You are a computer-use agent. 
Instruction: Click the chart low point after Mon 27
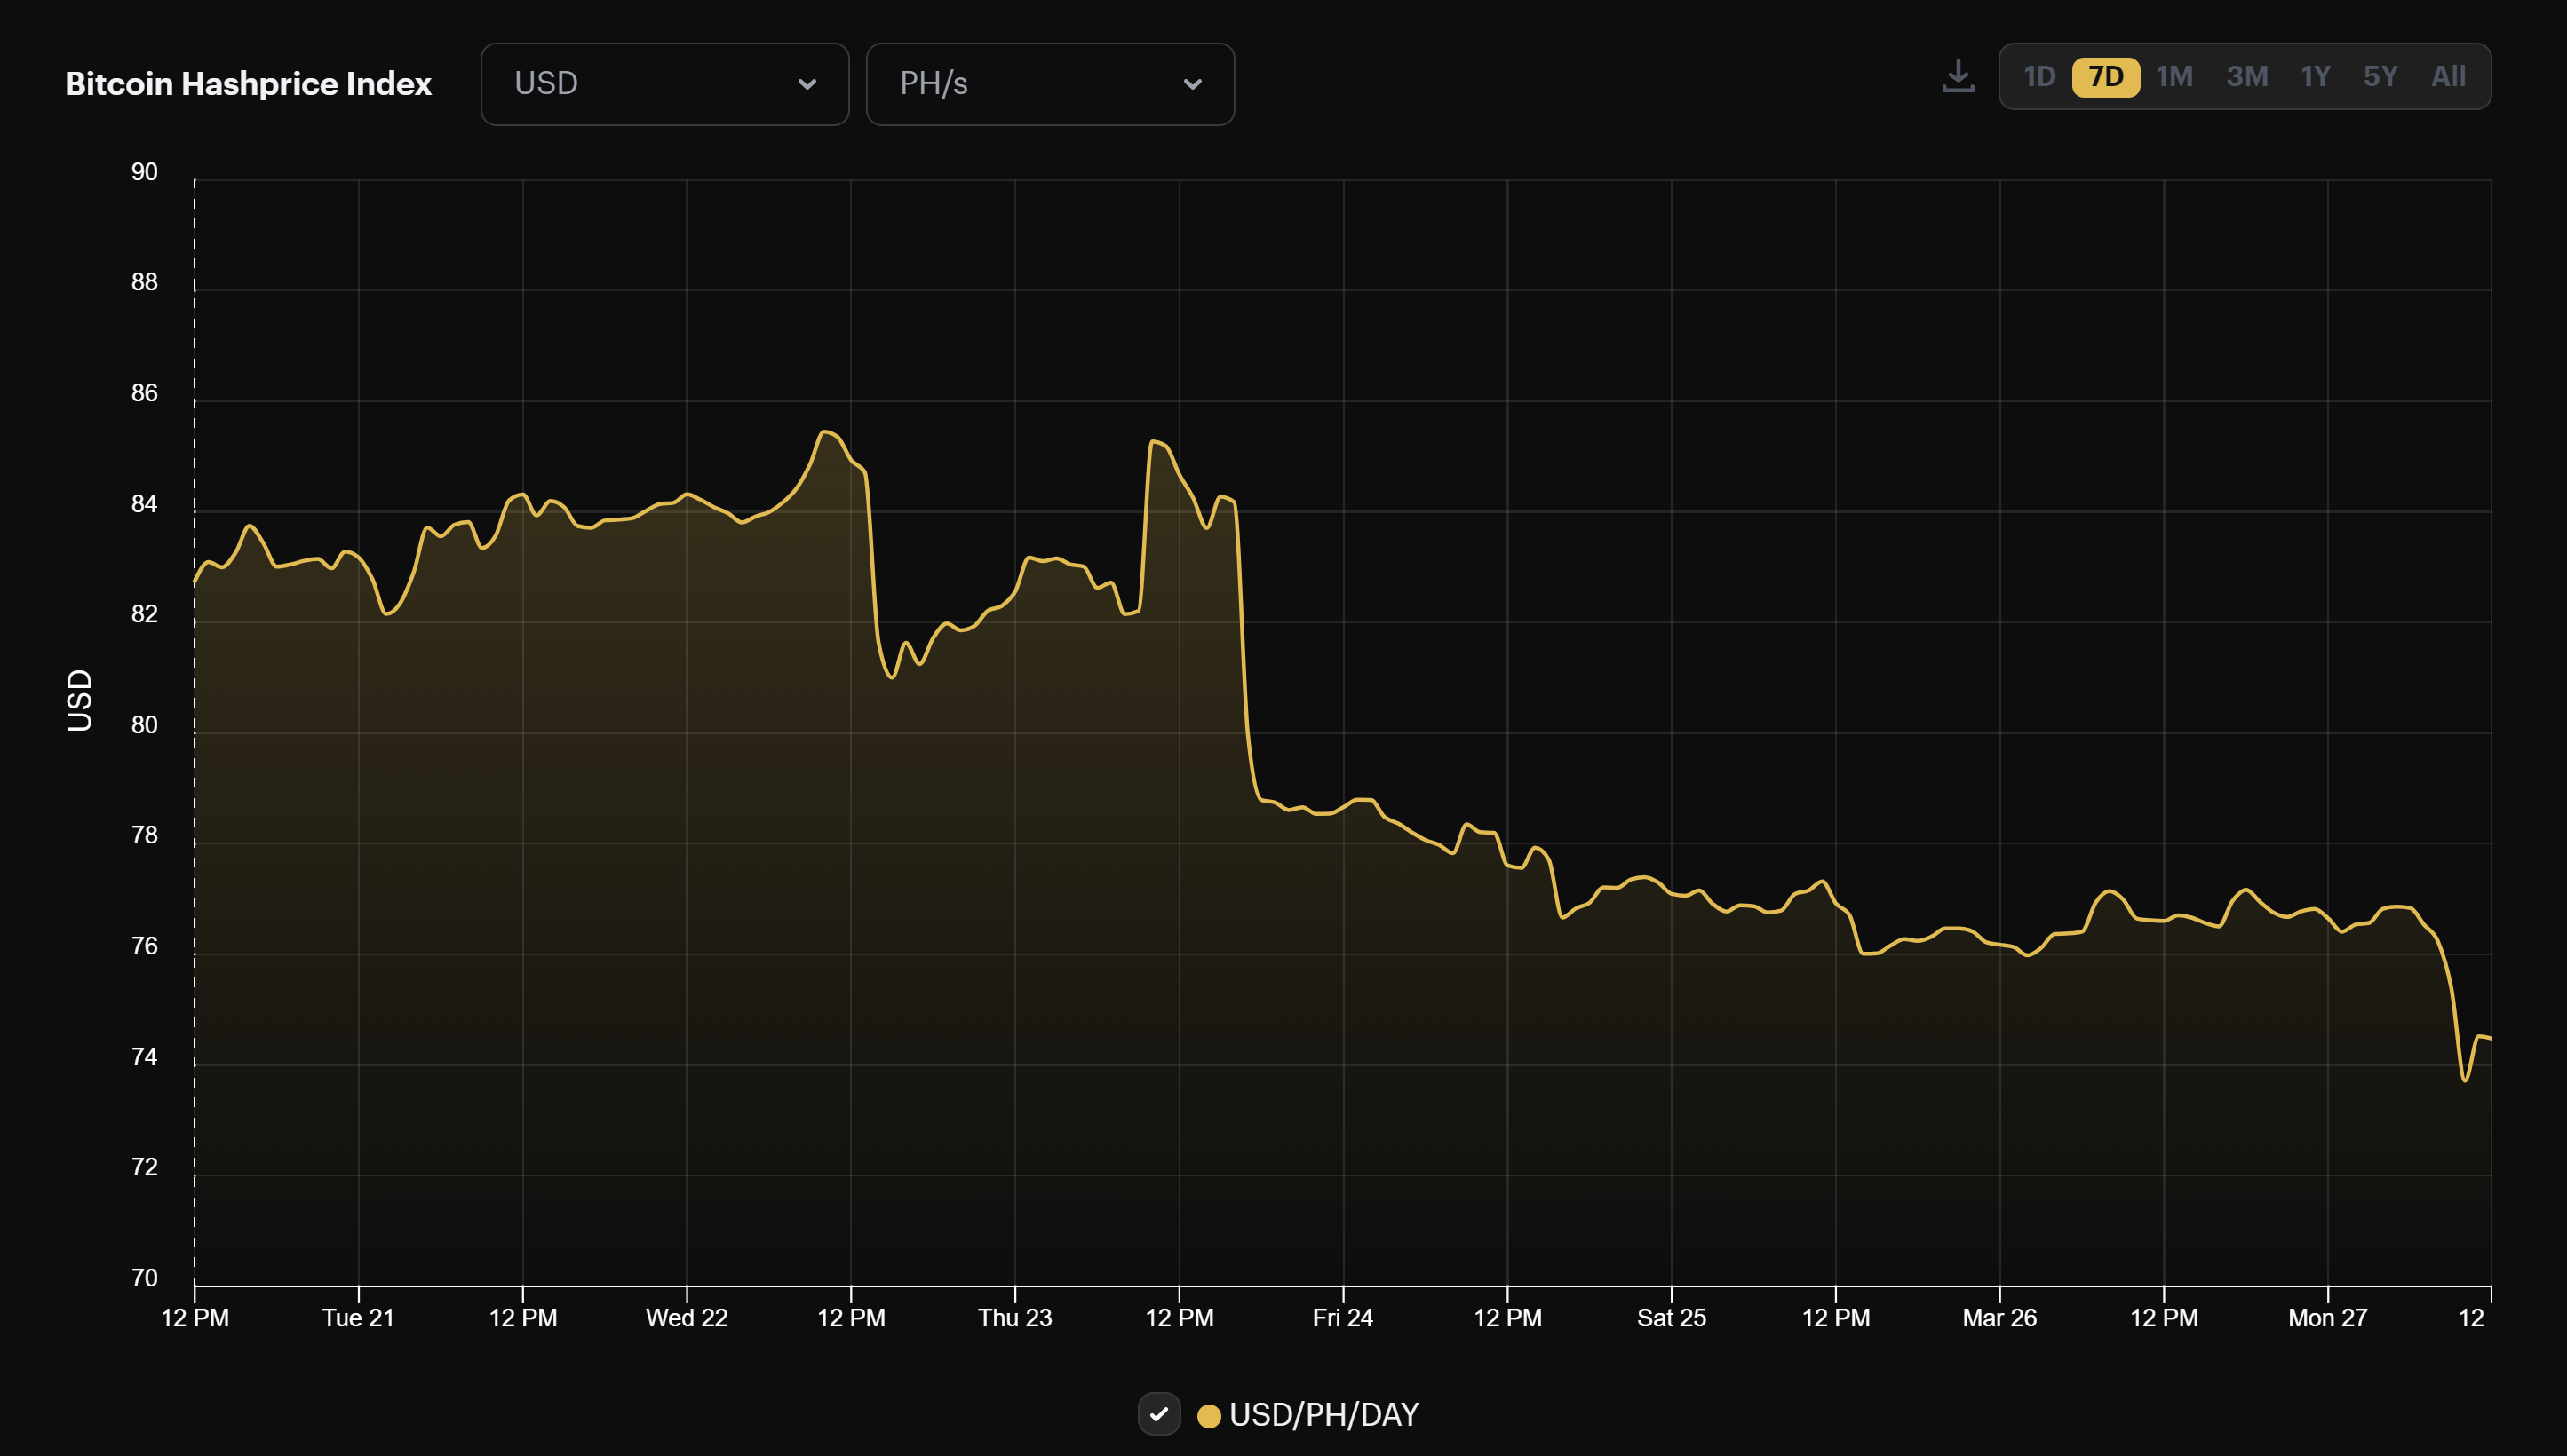pyautogui.click(x=2464, y=1080)
